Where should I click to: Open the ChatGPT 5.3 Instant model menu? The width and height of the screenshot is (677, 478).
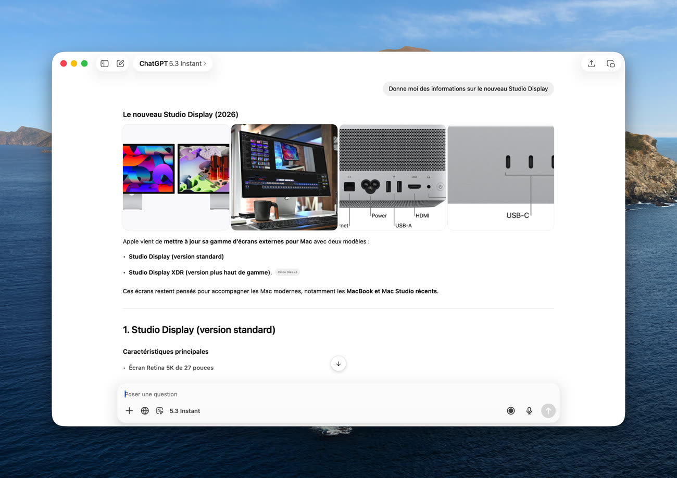click(x=173, y=63)
